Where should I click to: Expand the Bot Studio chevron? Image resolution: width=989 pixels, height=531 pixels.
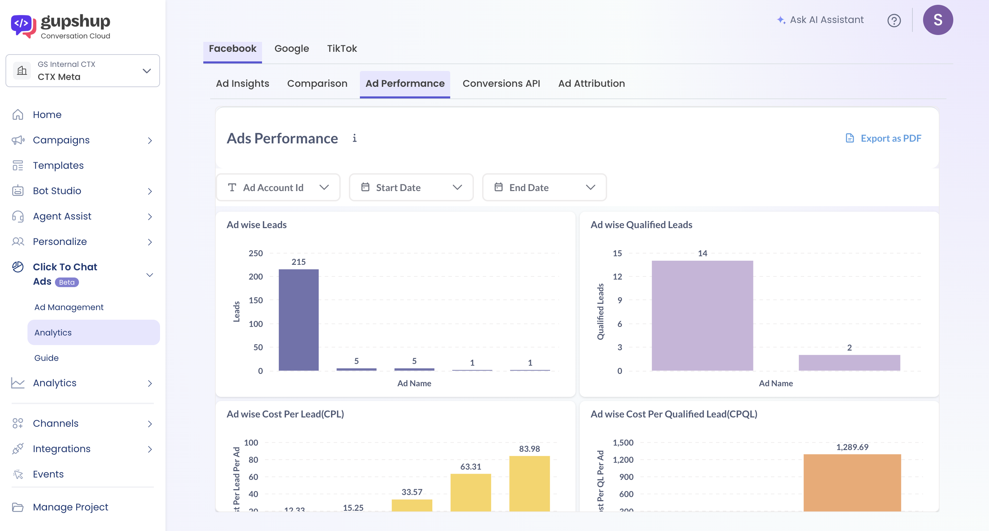click(150, 191)
